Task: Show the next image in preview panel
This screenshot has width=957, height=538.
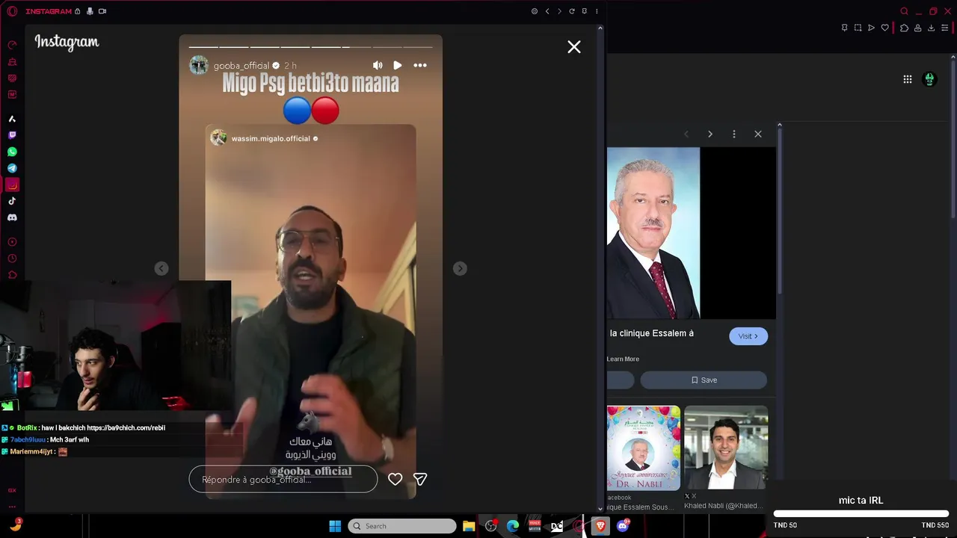Action: click(x=710, y=134)
